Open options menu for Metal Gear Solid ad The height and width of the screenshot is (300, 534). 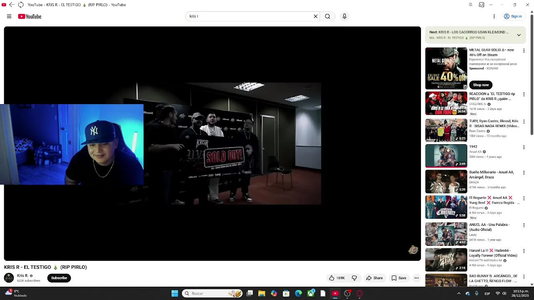[524, 51]
